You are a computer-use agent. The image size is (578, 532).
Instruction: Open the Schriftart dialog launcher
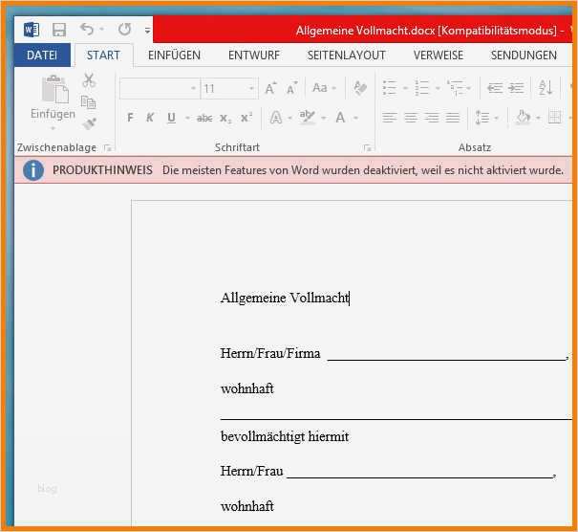pyautogui.click(x=367, y=148)
